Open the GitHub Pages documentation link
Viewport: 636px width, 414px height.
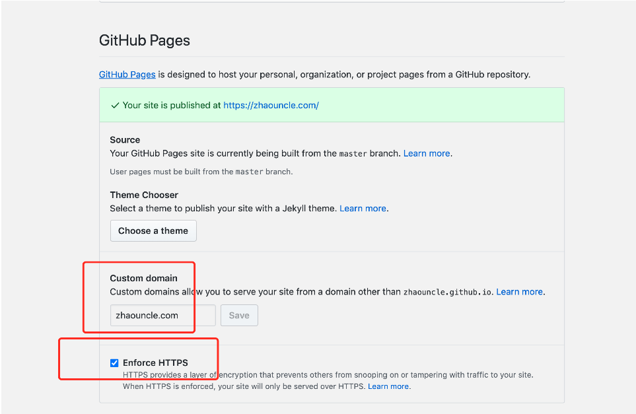[127, 75]
